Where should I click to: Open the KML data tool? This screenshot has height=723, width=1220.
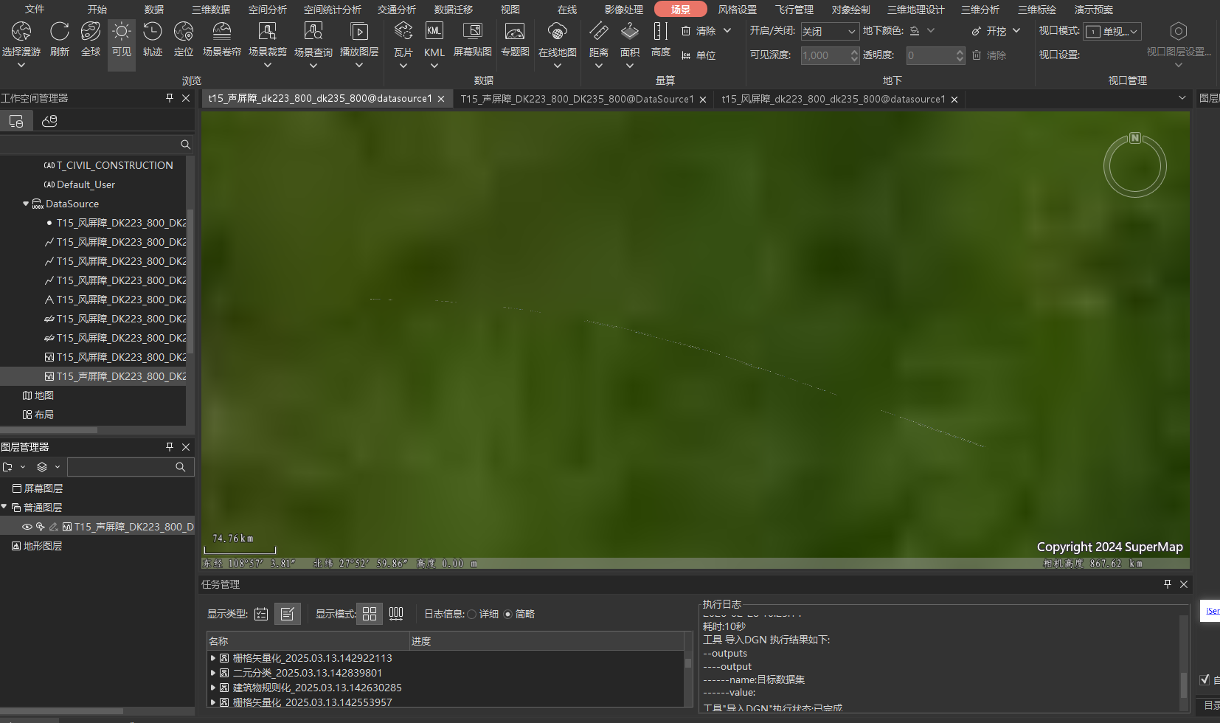[x=434, y=38]
